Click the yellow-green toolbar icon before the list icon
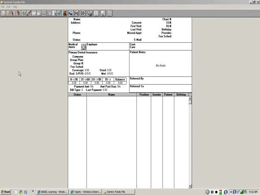Image resolution: width=260 pixels, height=195 pixels. [44, 13]
